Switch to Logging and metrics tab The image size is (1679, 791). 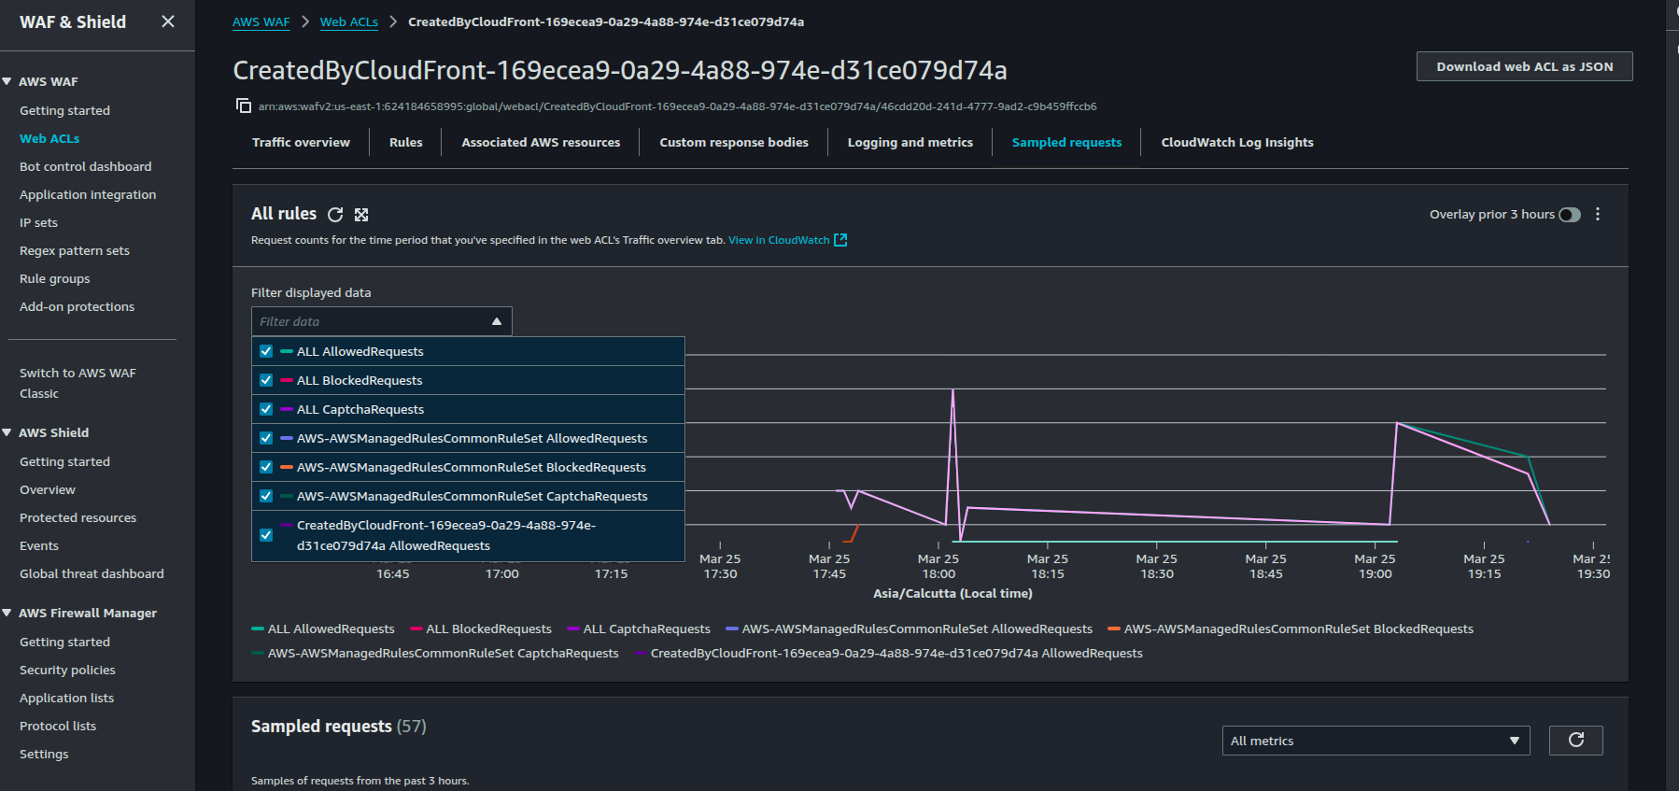point(910,142)
